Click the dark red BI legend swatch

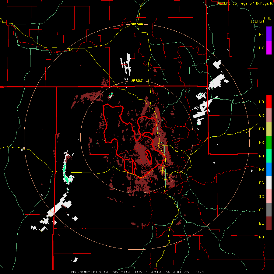269,223
